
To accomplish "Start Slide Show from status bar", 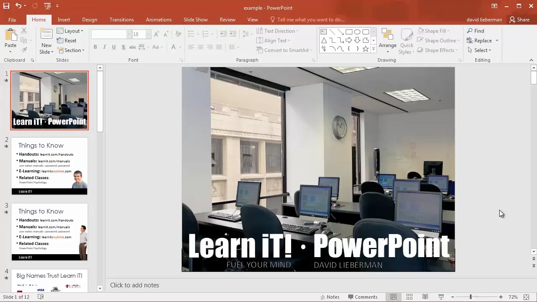I will pyautogui.click(x=441, y=297).
